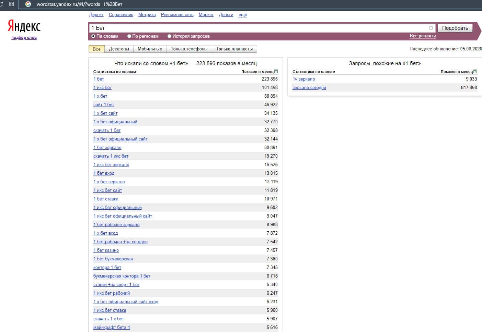Screen dimensions: 482x332
Task: Select 'История запросов' radio option
Action: tap(169, 36)
